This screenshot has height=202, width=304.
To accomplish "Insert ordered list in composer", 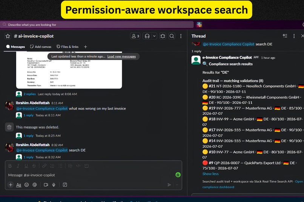I will [x=52, y=166].
